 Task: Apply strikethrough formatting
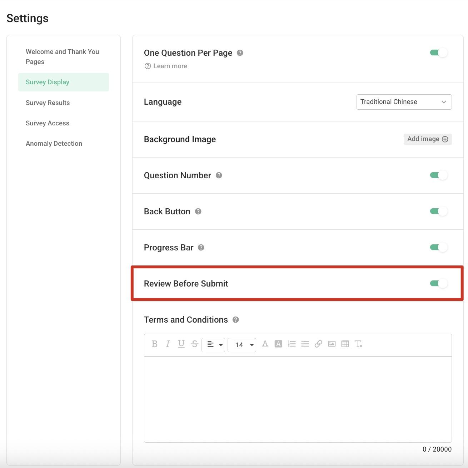(194, 344)
